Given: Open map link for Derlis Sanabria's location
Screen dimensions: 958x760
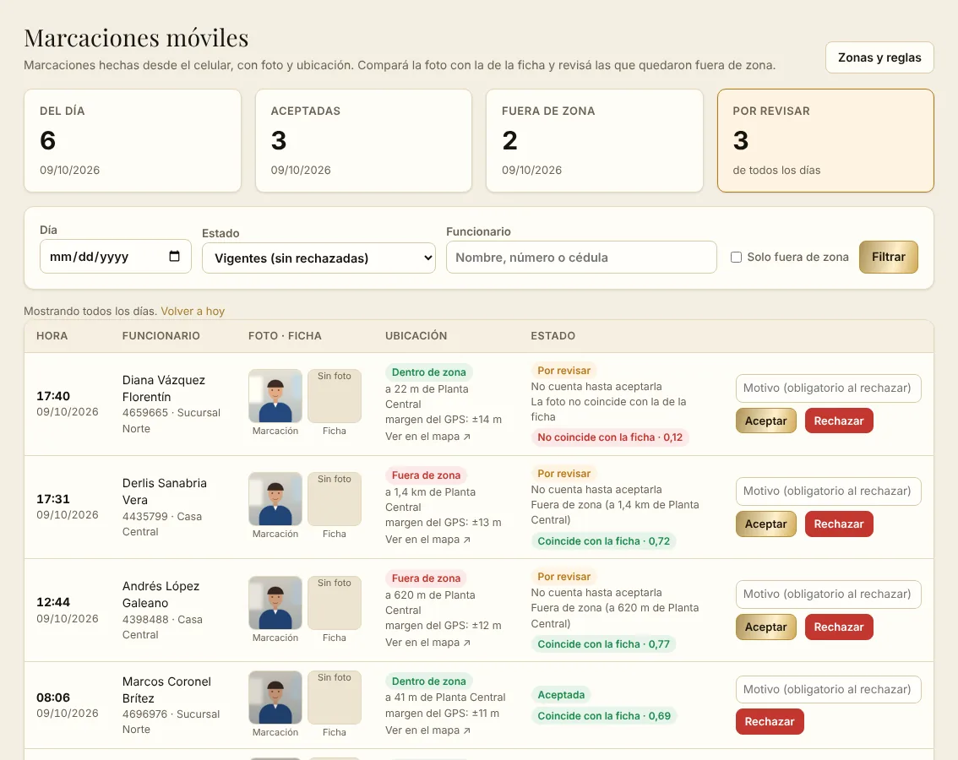Looking at the screenshot, I should [x=427, y=540].
